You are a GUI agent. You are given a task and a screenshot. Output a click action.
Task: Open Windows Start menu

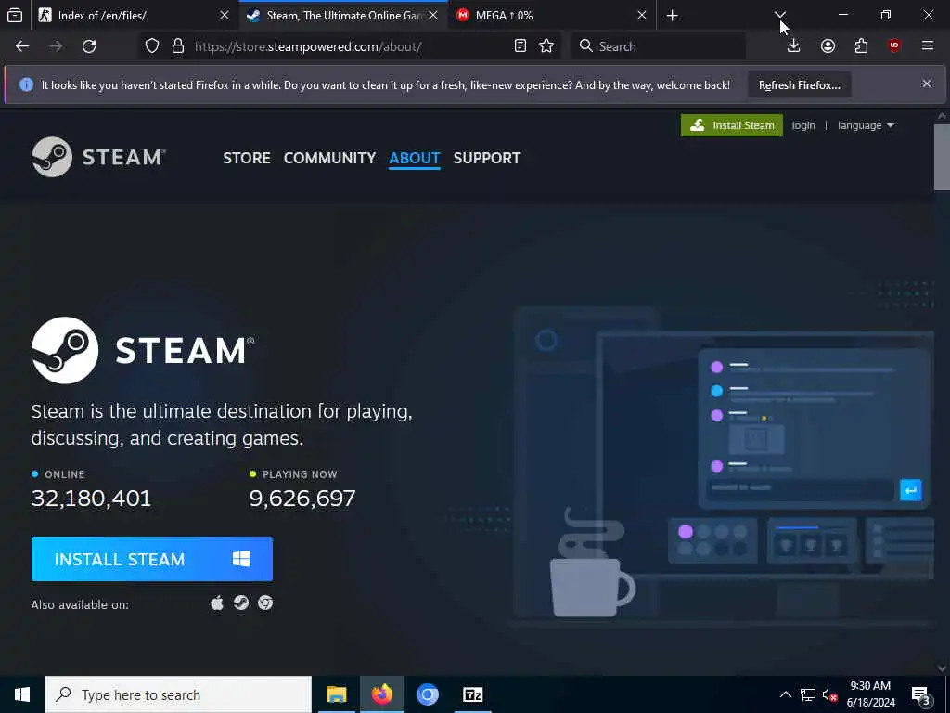pyautogui.click(x=22, y=694)
